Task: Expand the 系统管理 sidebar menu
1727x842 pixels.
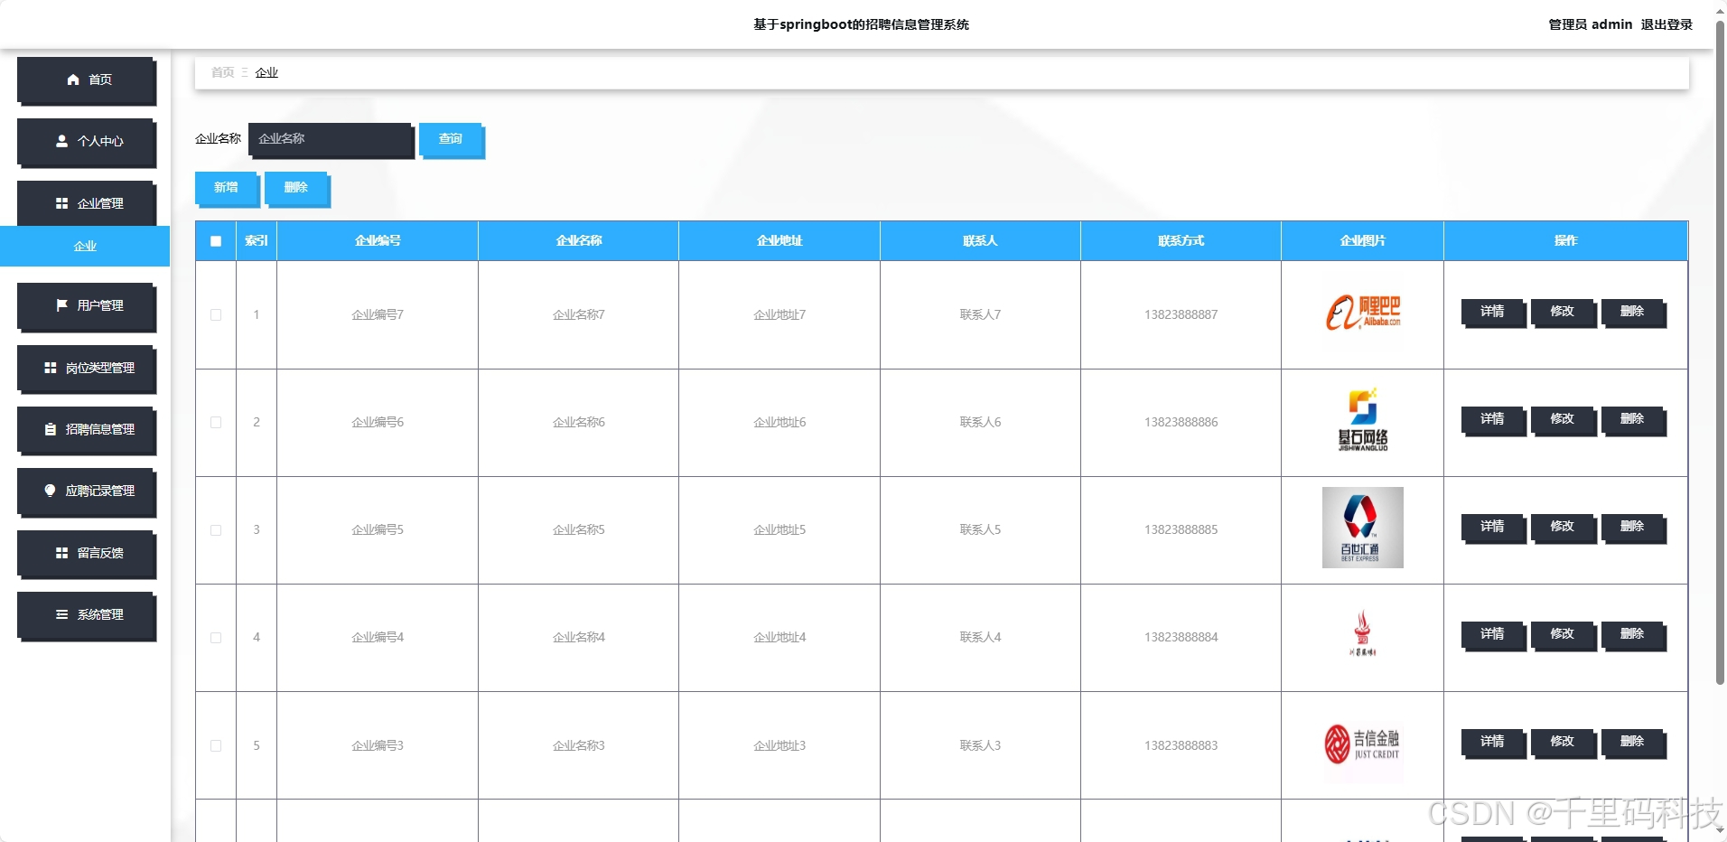Action: pos(87,615)
